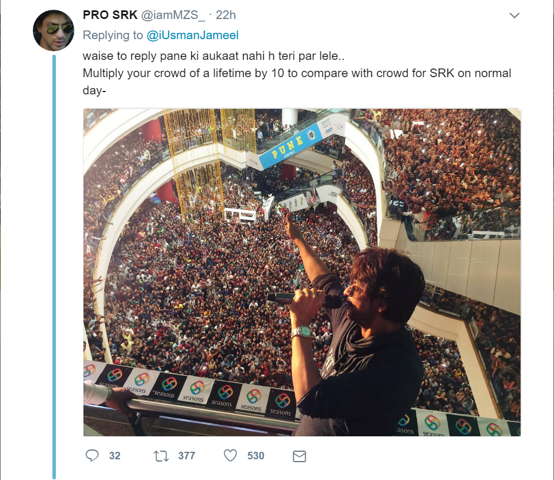Open the PRO SRK display name

point(110,15)
